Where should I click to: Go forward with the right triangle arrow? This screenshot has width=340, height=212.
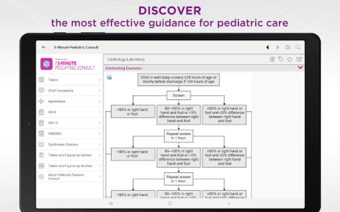pos(278,47)
